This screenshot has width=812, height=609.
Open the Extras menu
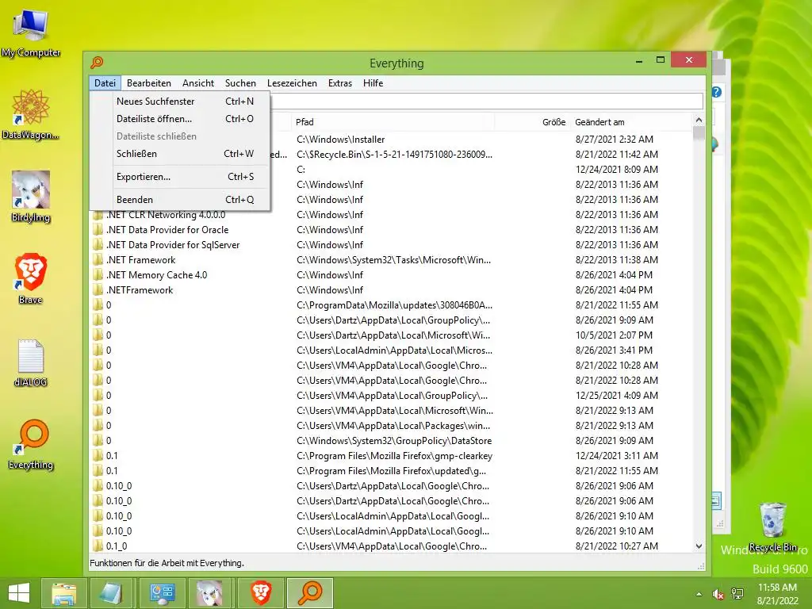click(339, 82)
